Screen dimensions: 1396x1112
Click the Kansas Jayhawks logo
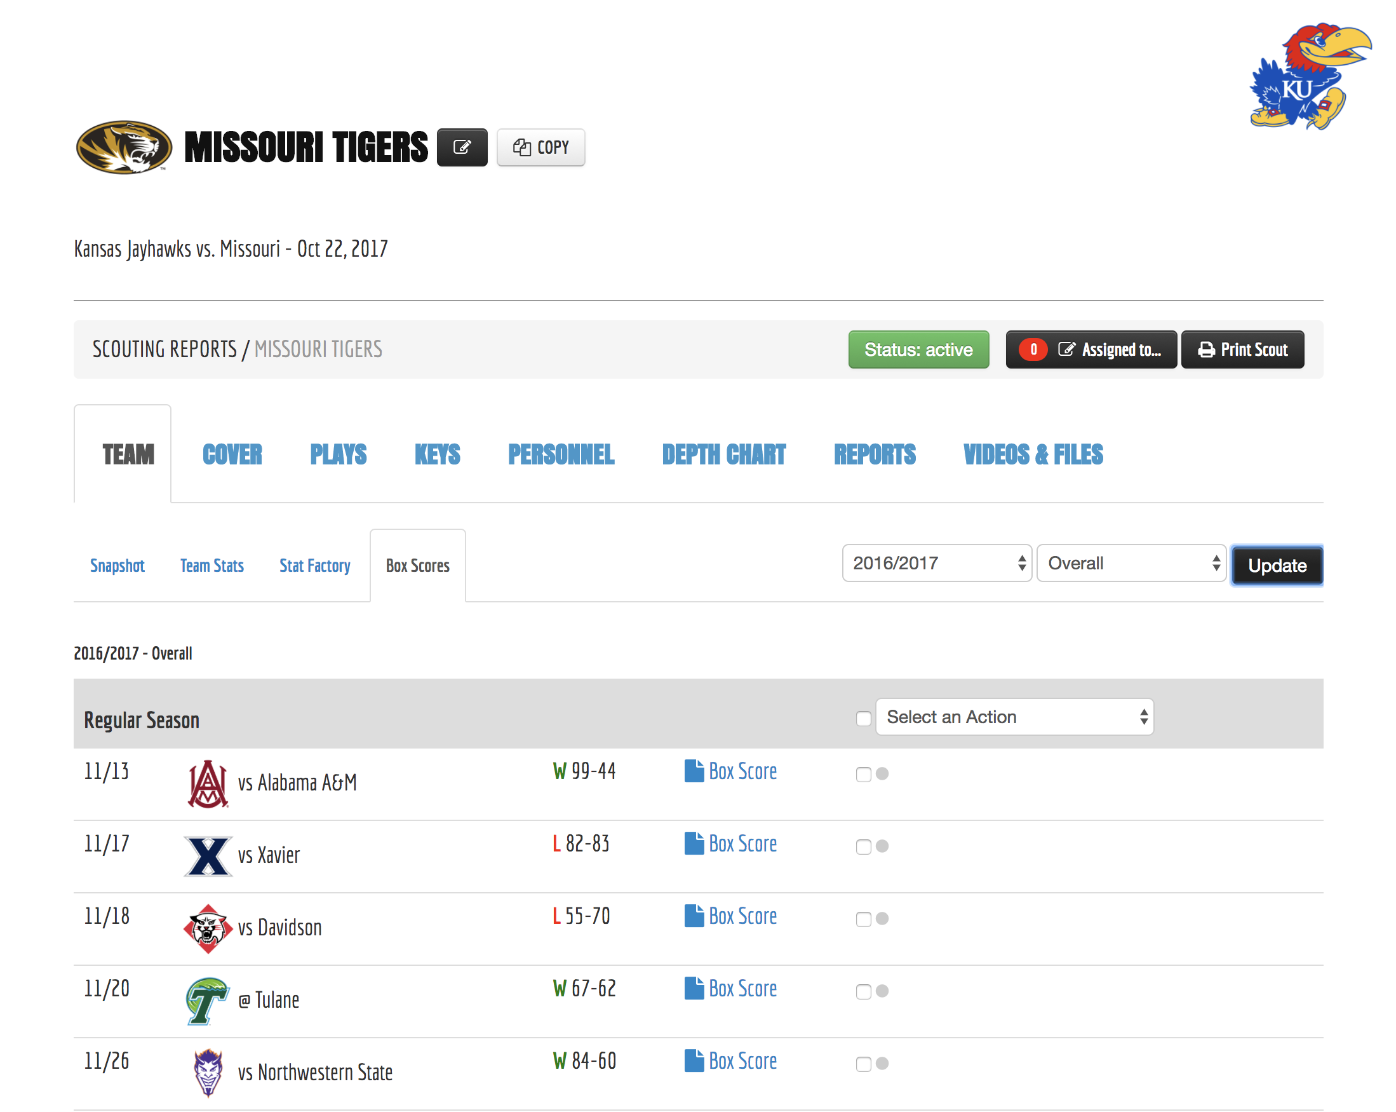1308,76
